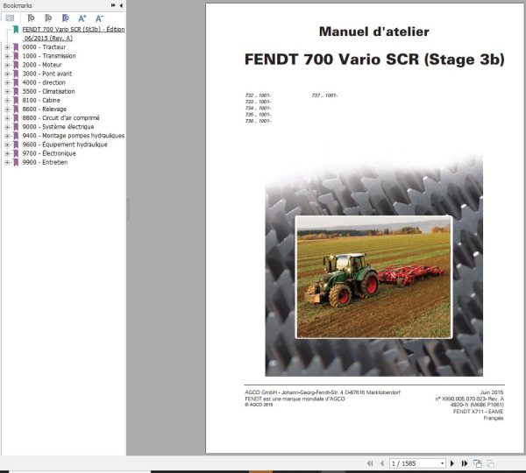
Task: Click the 'FENDT X711 - EAME' text
Action: click(478, 412)
